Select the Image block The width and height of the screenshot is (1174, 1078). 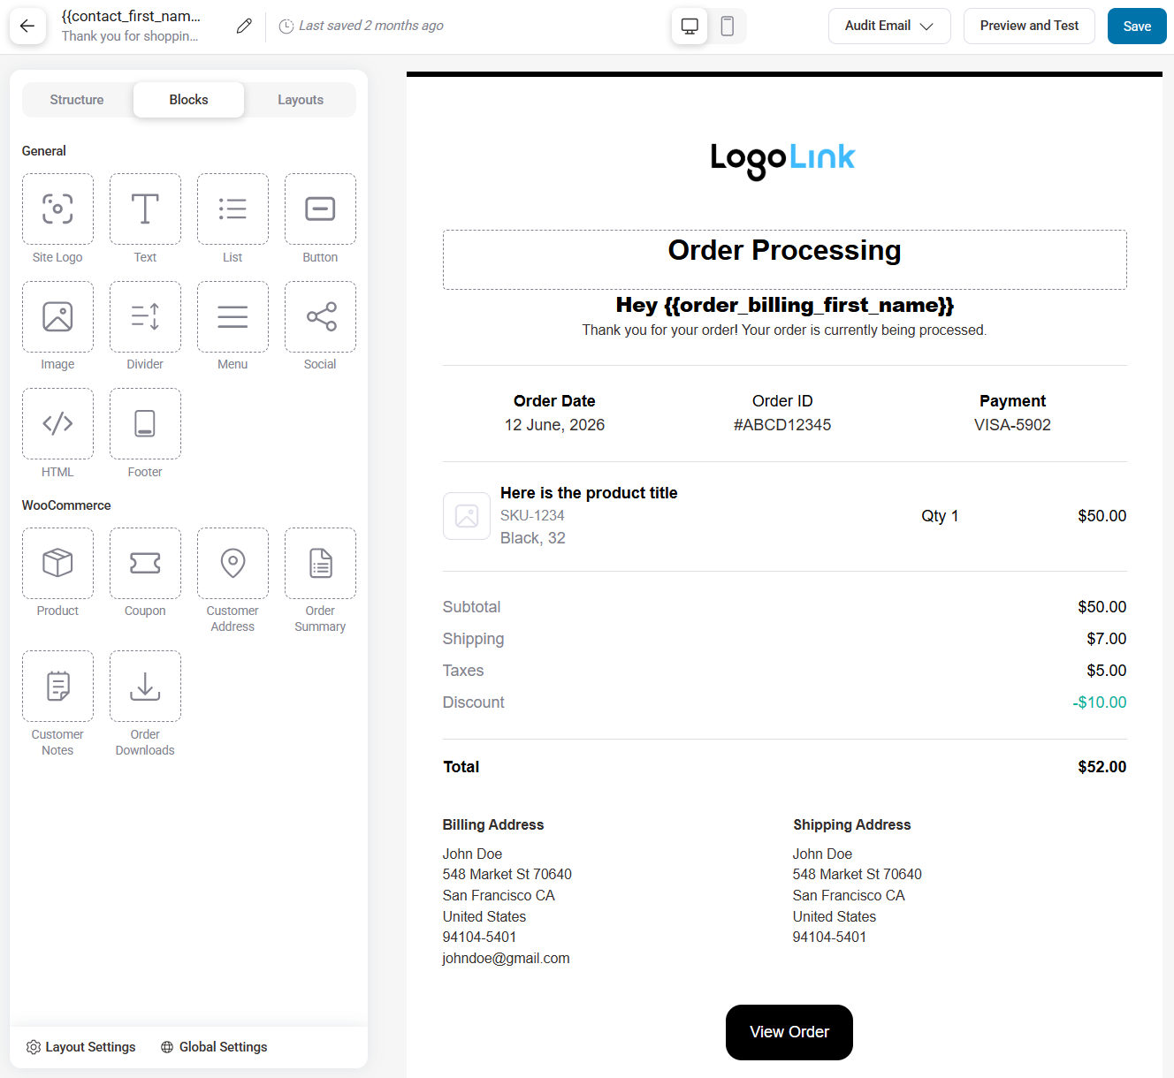pyautogui.click(x=57, y=316)
